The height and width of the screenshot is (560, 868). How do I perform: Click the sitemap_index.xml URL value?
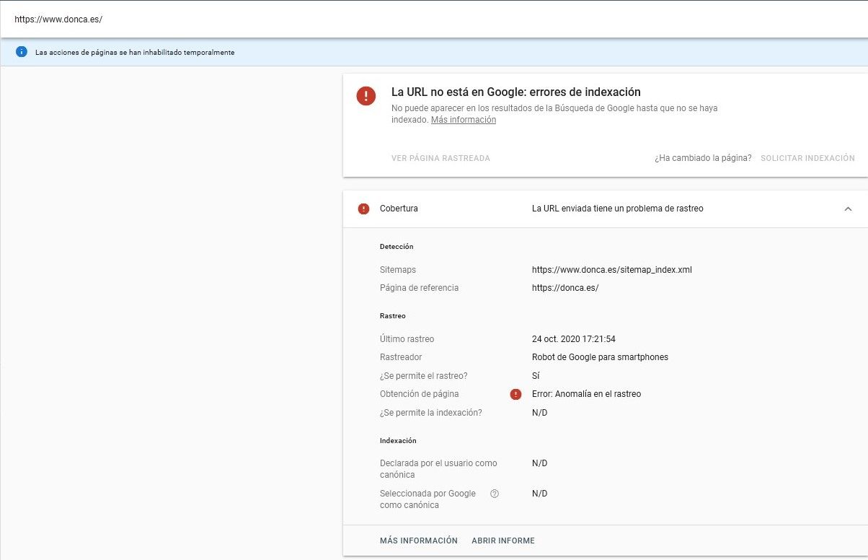coord(612,270)
